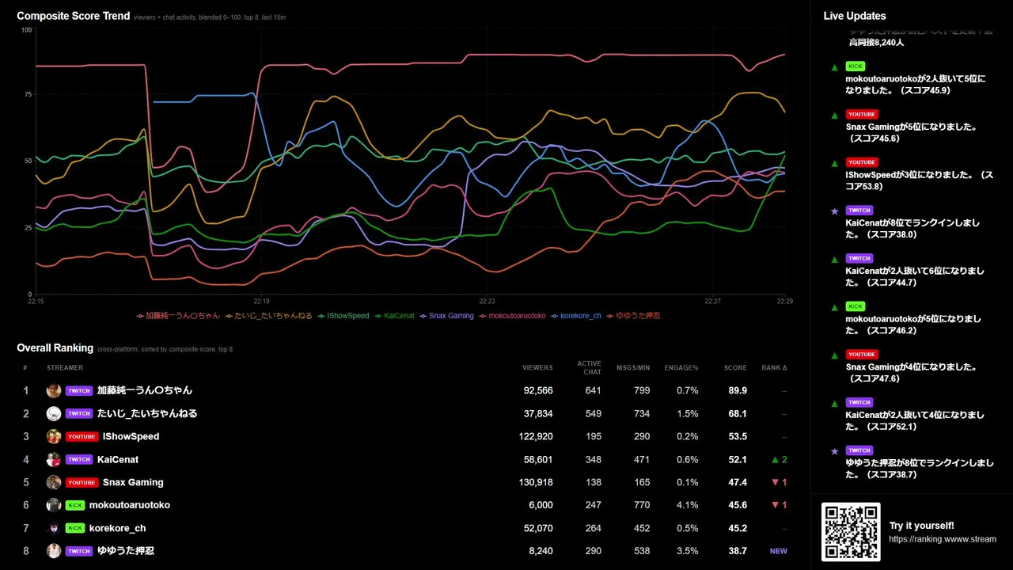Click the mokoutoaruotoko avatar in ranking
Image resolution: width=1013 pixels, height=570 pixels.
[x=54, y=505]
